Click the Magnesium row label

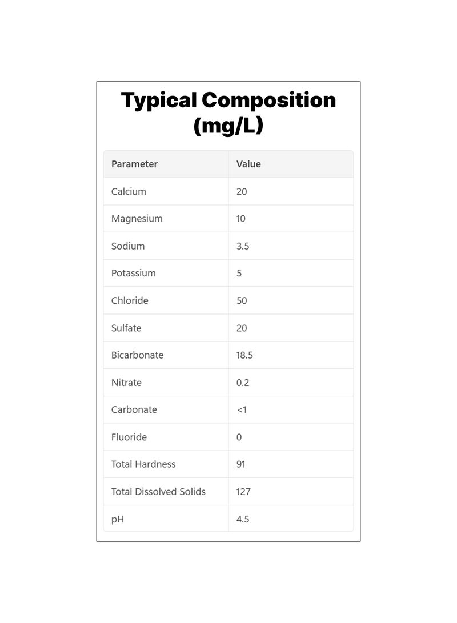point(137,219)
